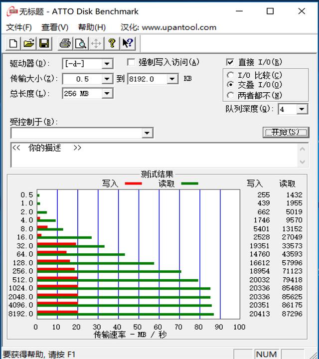Screen dimensions: 319x359
Task: Save results with the floppy disk icon
Action: (x=44, y=43)
